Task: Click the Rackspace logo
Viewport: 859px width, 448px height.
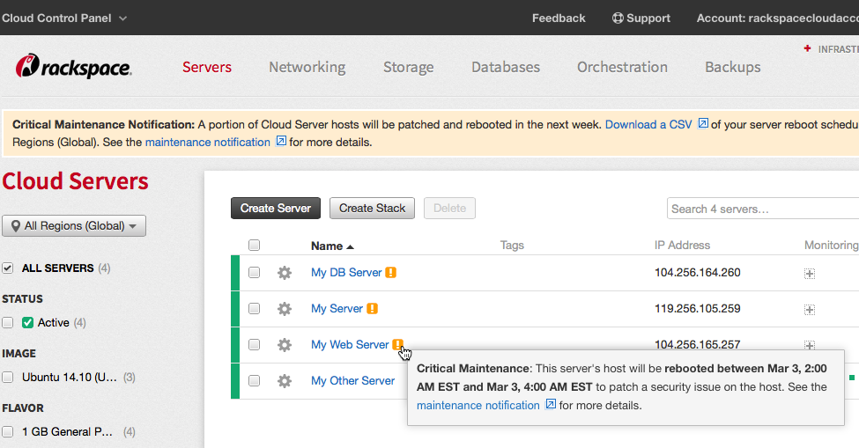Action: point(74,67)
